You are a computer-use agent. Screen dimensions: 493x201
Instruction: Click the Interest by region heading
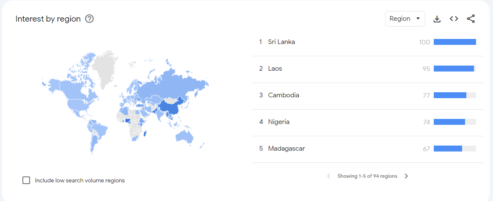pyautogui.click(x=48, y=19)
